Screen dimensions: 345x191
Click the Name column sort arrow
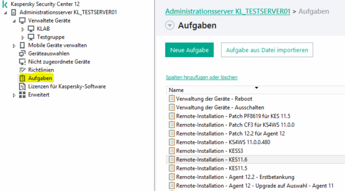coord(256,88)
